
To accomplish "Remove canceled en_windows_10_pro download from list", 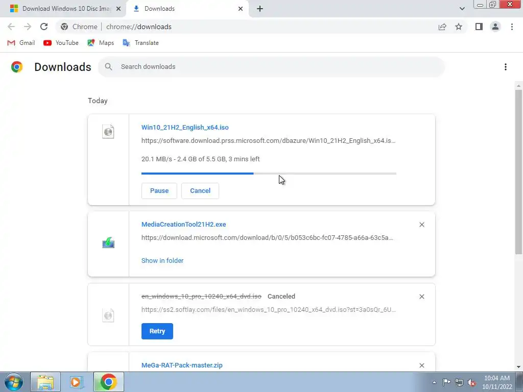I will [421, 297].
